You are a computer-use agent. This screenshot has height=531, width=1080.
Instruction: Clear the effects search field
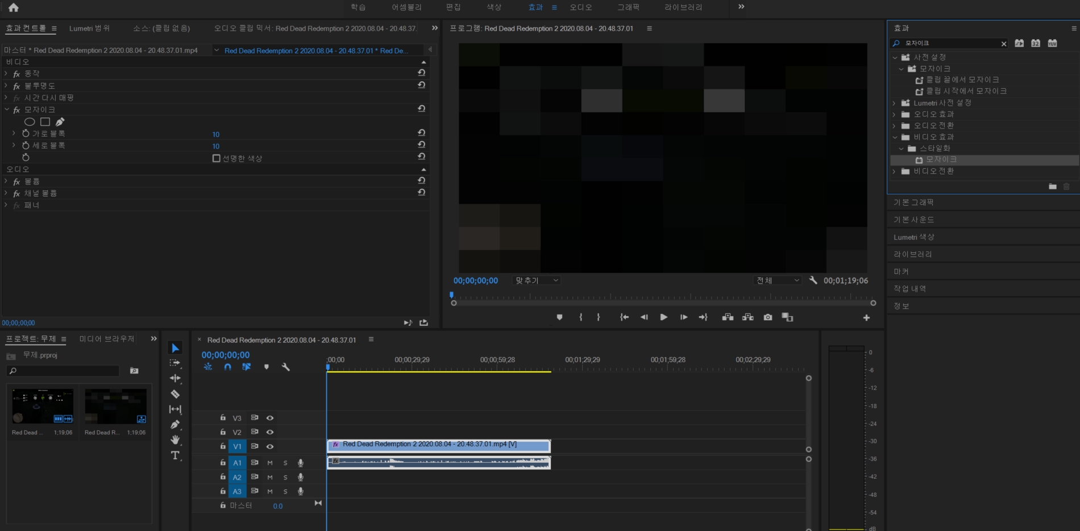click(1004, 44)
